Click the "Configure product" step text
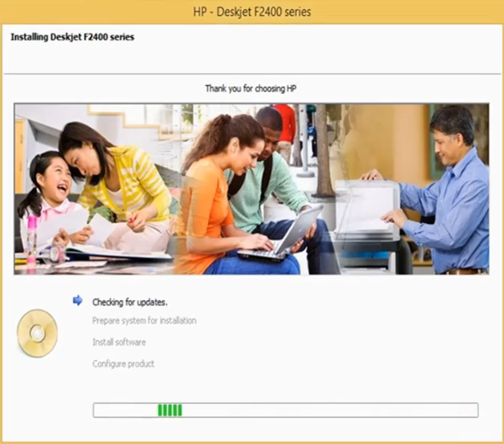This screenshot has height=444, width=504. tap(123, 363)
